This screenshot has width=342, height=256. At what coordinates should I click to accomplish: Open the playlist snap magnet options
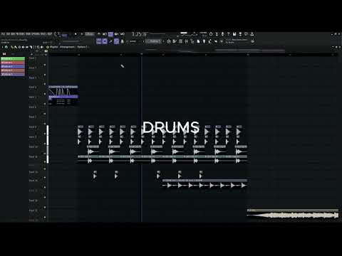point(6,47)
